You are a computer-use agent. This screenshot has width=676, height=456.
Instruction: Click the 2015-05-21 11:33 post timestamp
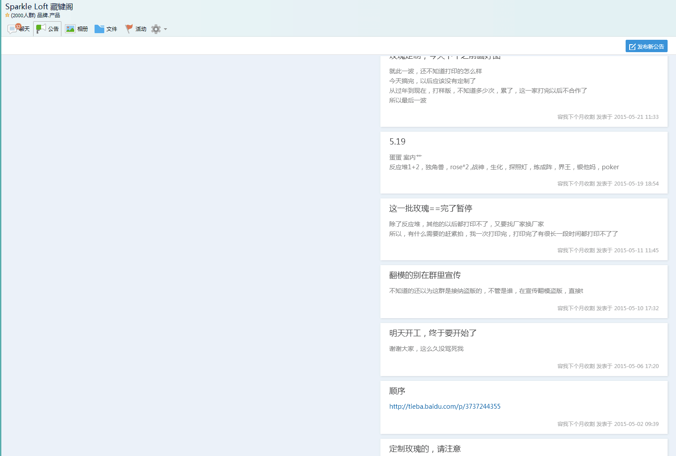pyautogui.click(x=636, y=117)
